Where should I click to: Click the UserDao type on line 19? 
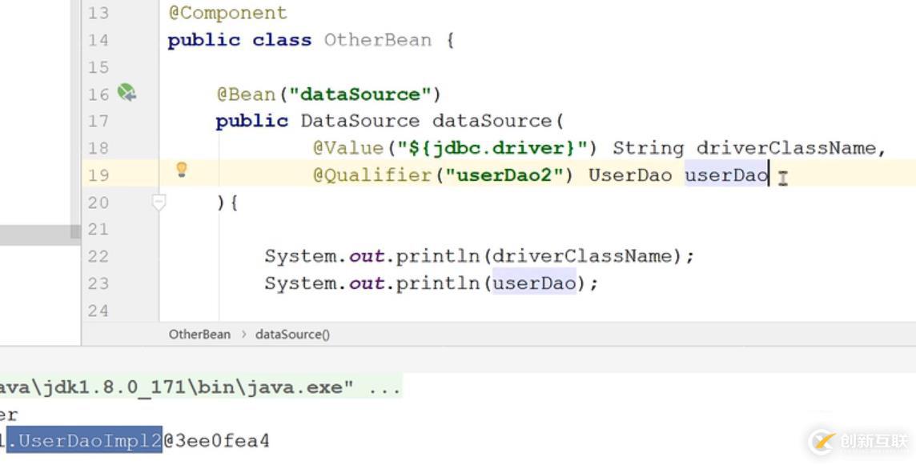[629, 174]
